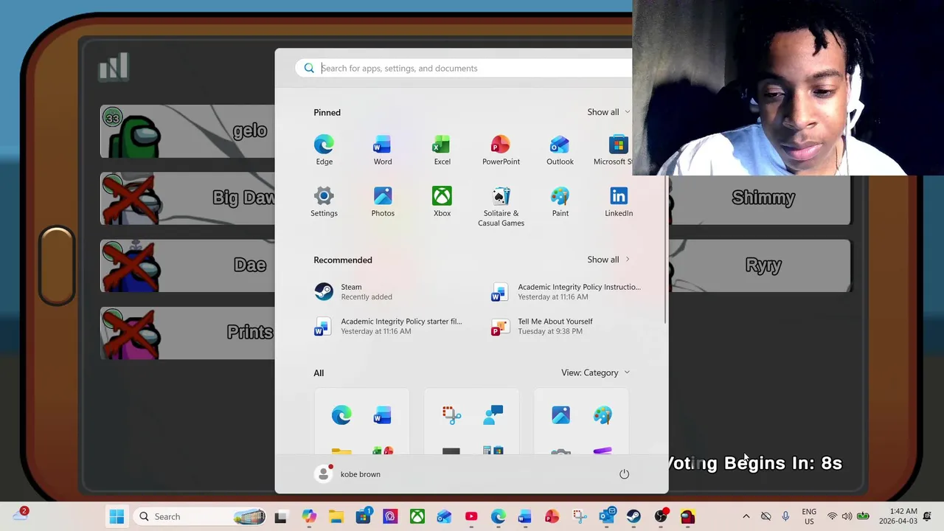Open the Photos icon in All category grid

[560, 415]
